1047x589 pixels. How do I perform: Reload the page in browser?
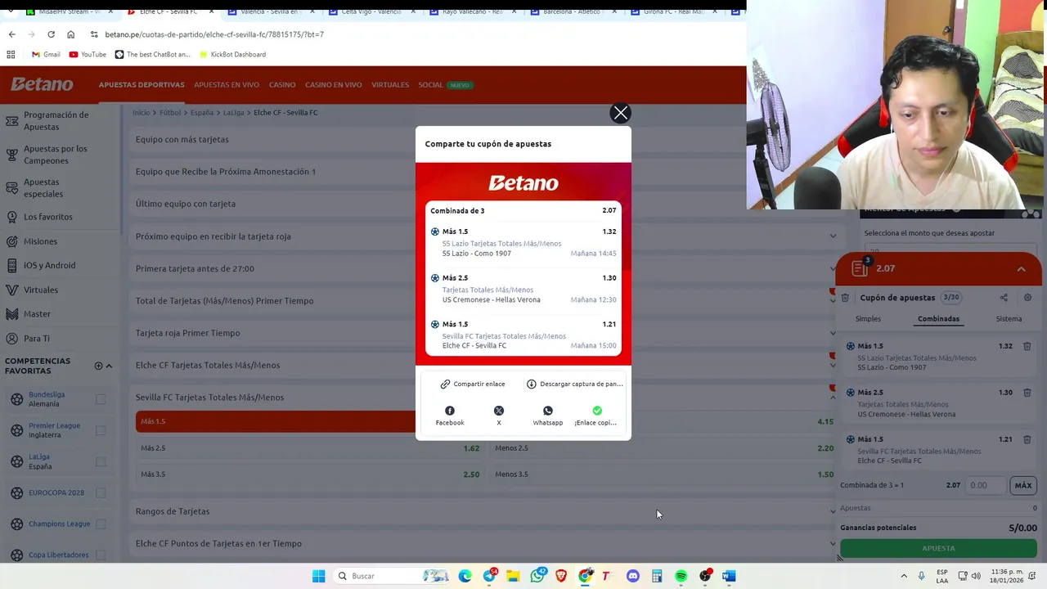click(x=51, y=34)
